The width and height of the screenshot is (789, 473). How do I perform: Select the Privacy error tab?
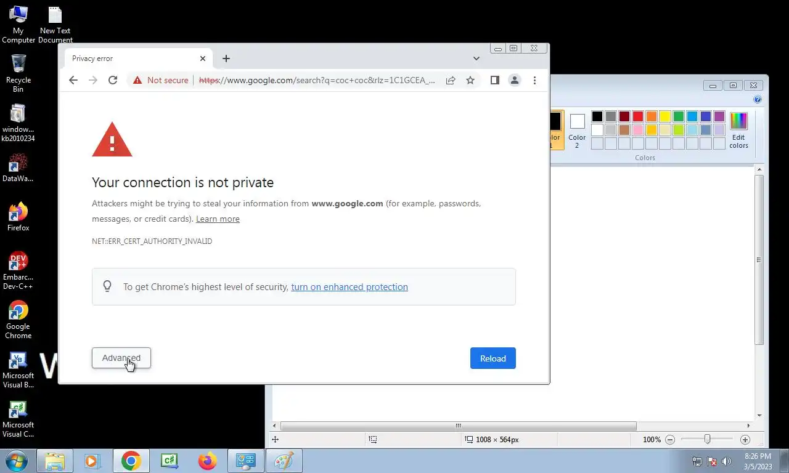pyautogui.click(x=139, y=59)
